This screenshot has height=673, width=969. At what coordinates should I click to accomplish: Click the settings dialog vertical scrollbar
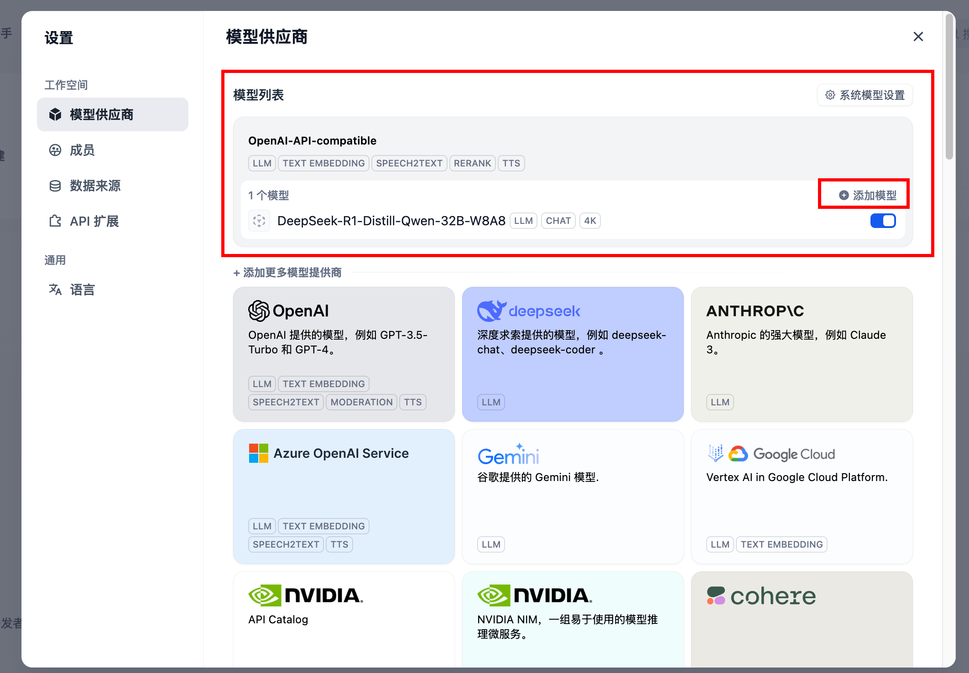coord(950,87)
